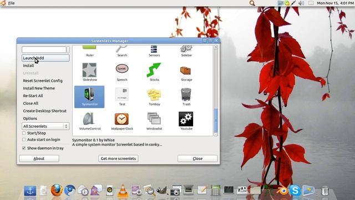355x200 pixels.
Task: Click Create Desktop Shortcut
Action: click(44, 111)
